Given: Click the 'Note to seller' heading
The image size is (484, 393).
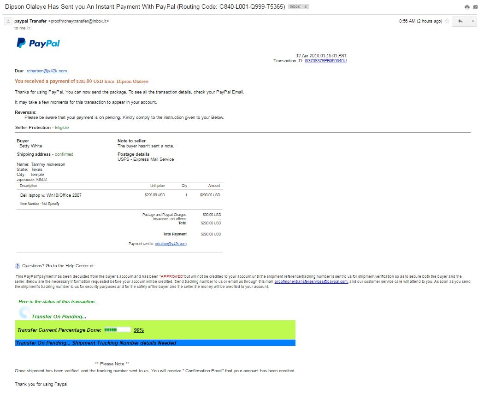Looking at the screenshot, I should 131,141.
